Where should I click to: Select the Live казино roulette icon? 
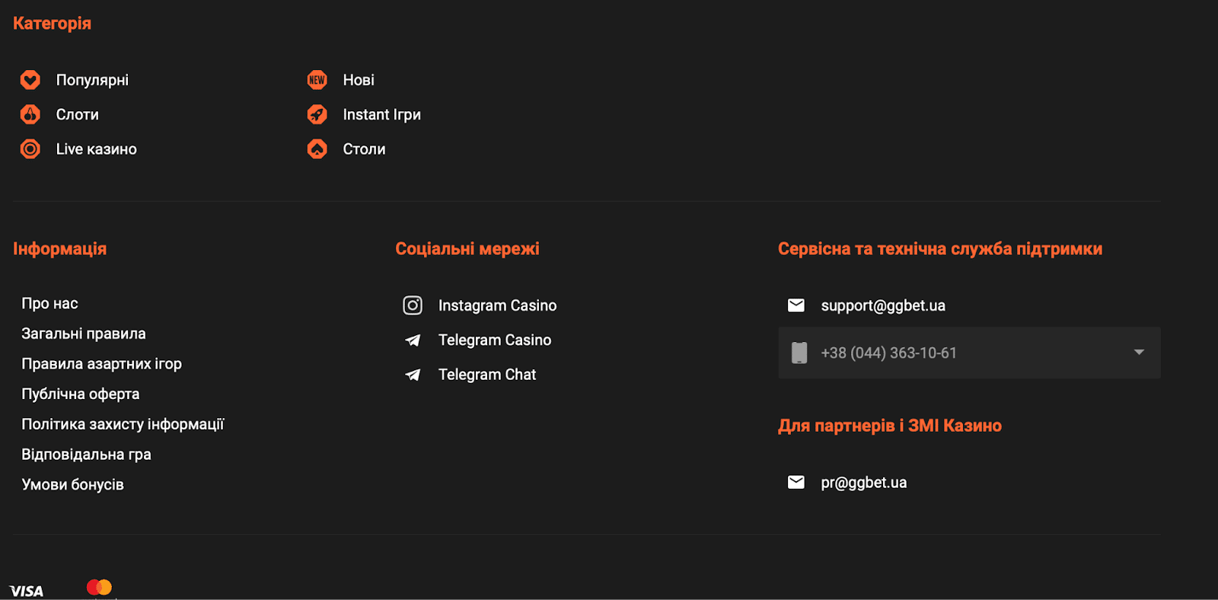point(30,149)
